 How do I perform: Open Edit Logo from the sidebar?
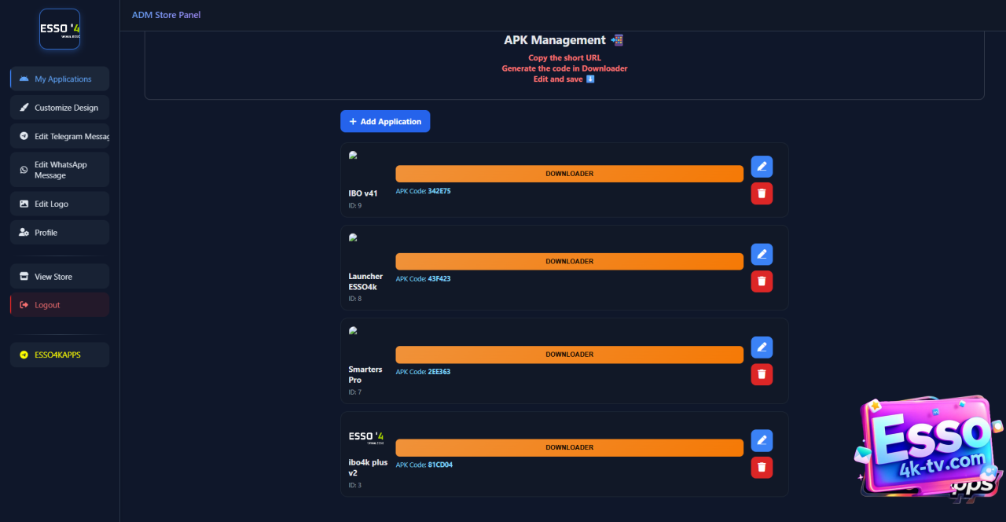pyautogui.click(x=60, y=204)
